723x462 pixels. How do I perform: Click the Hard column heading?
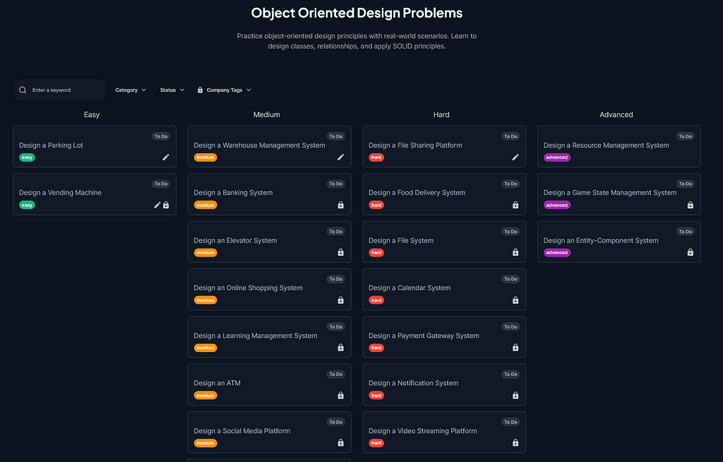(x=441, y=115)
